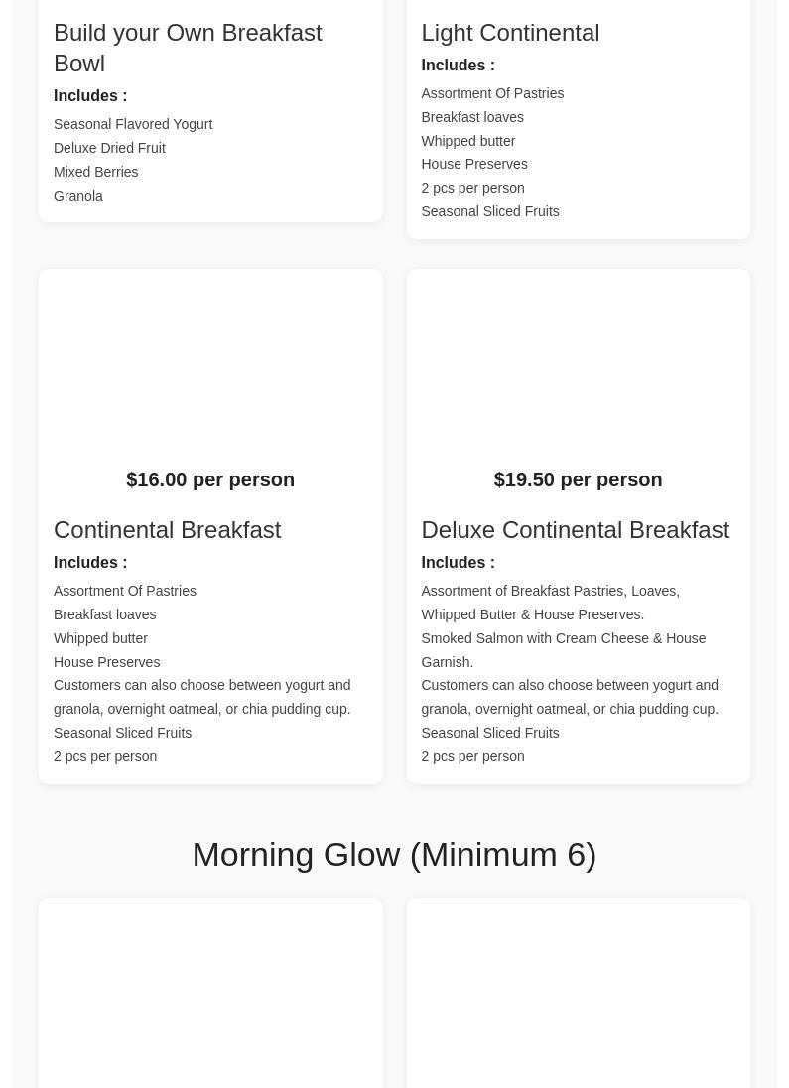
Task: Open the left card under Morning Glow
Action: click(x=210, y=993)
